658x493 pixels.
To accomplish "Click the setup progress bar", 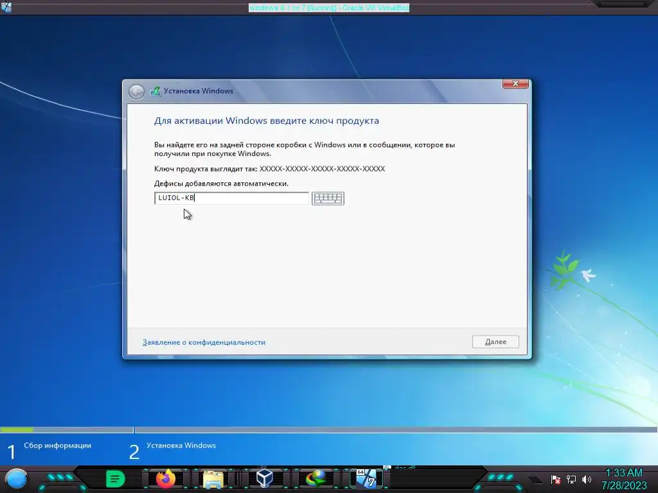I will click(329, 429).
